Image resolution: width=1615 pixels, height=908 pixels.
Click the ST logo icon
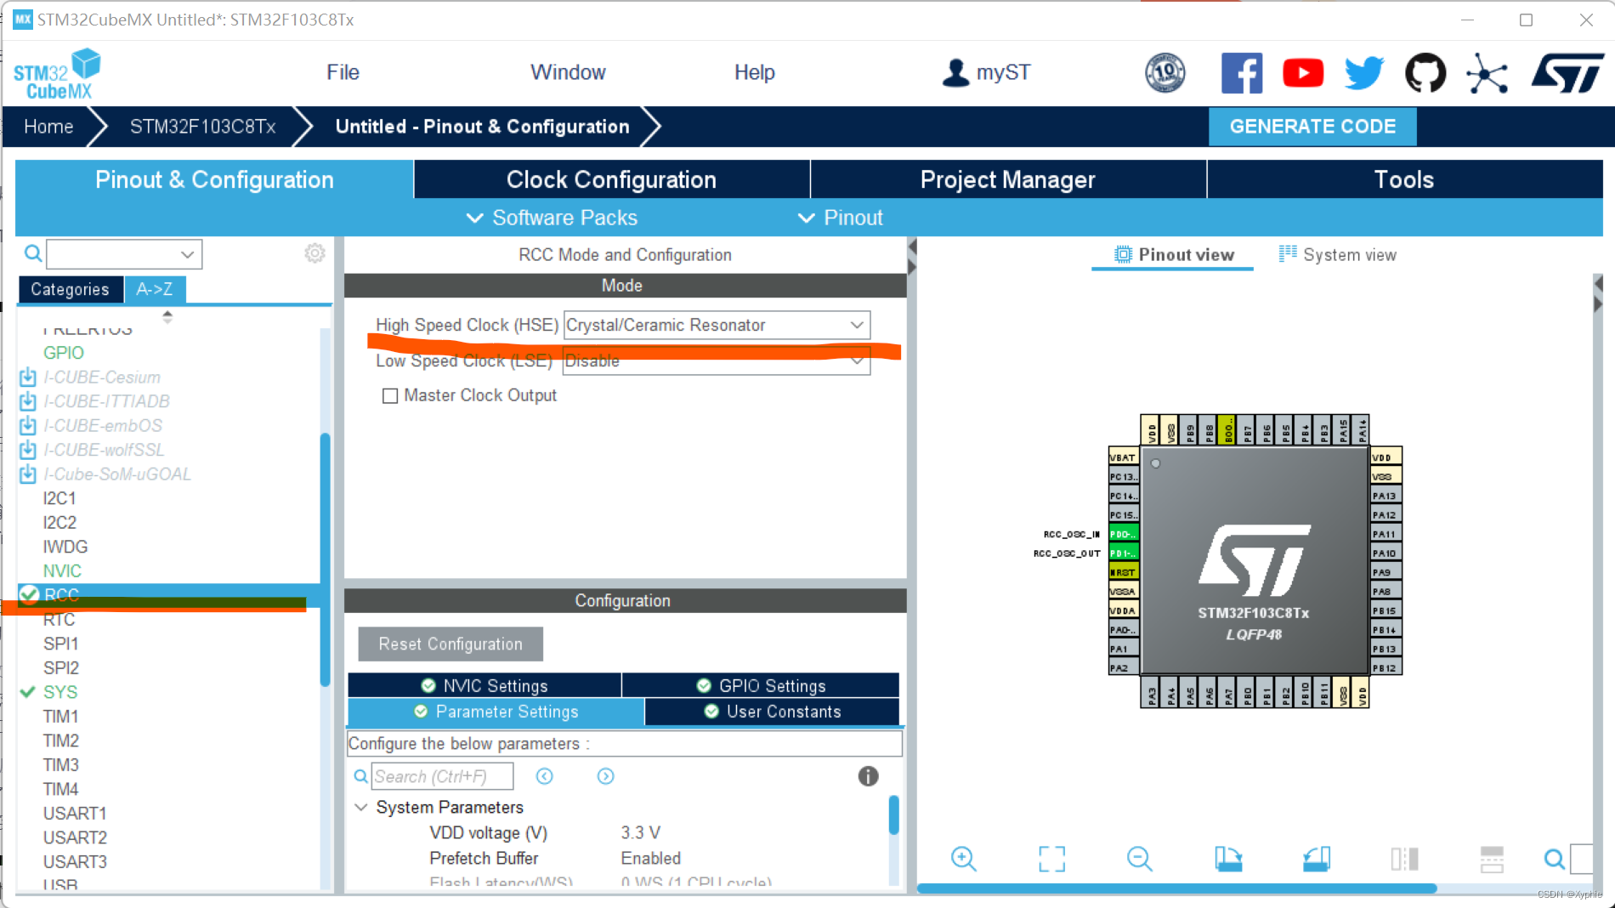click(1567, 73)
